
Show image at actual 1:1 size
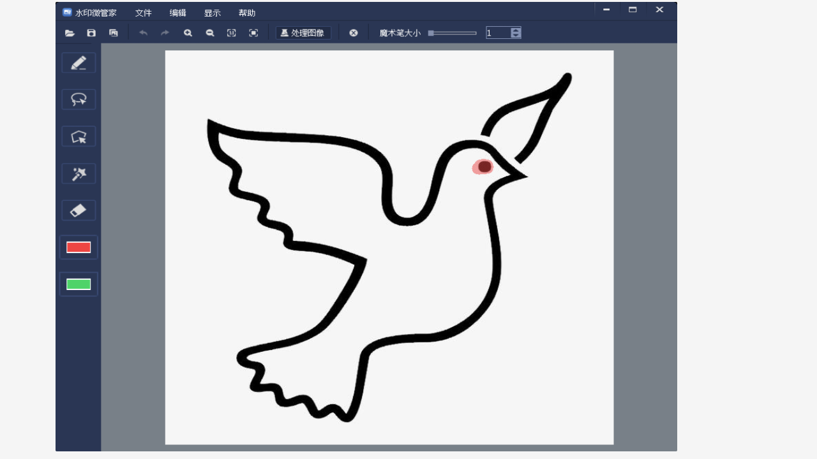232,33
